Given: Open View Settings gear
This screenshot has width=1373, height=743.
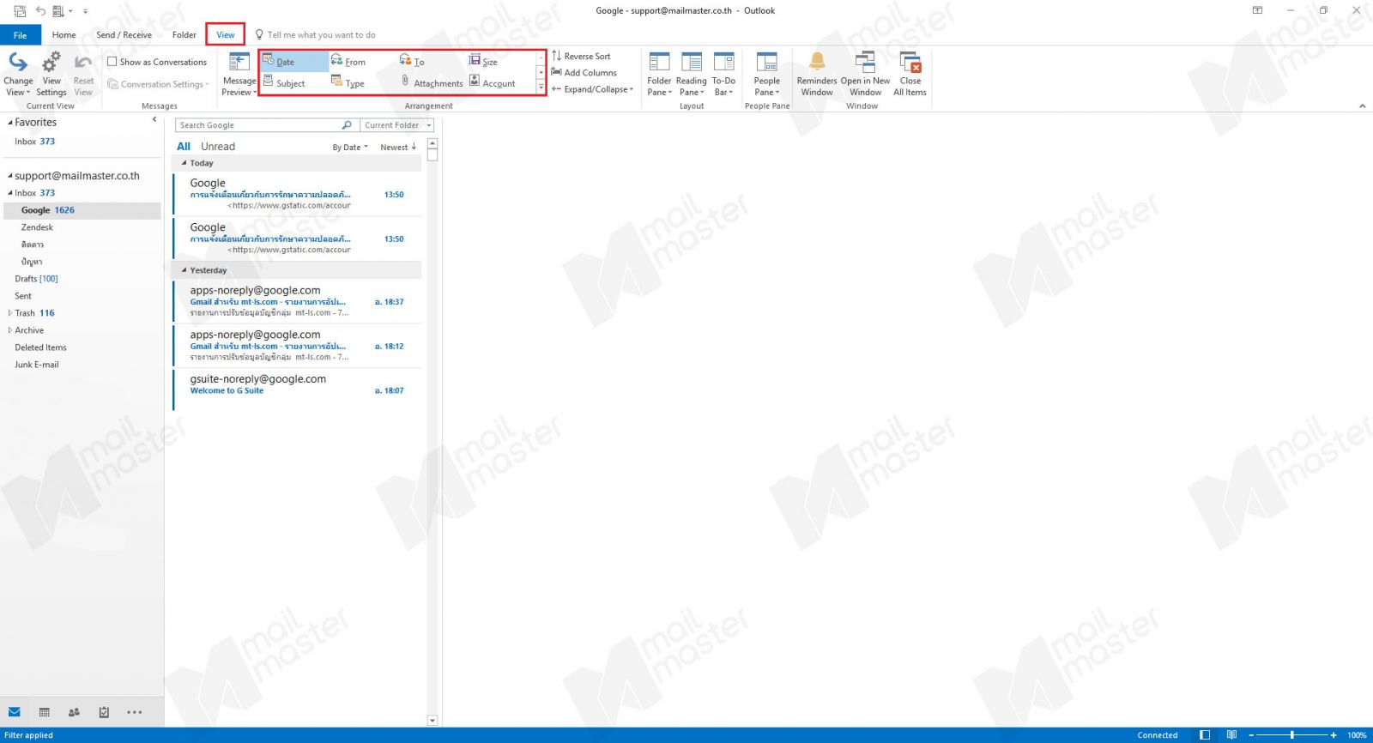Looking at the screenshot, I should (51, 73).
